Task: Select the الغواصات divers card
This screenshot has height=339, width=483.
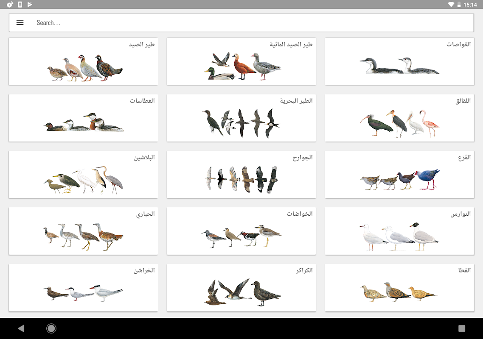Action: (x=399, y=61)
